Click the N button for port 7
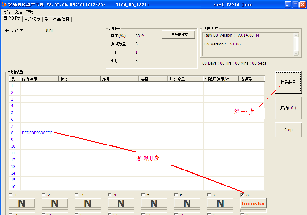 point(220,203)
